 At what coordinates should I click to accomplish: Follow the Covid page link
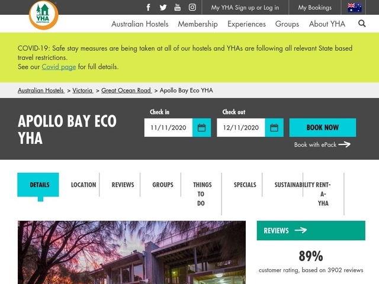pos(59,67)
